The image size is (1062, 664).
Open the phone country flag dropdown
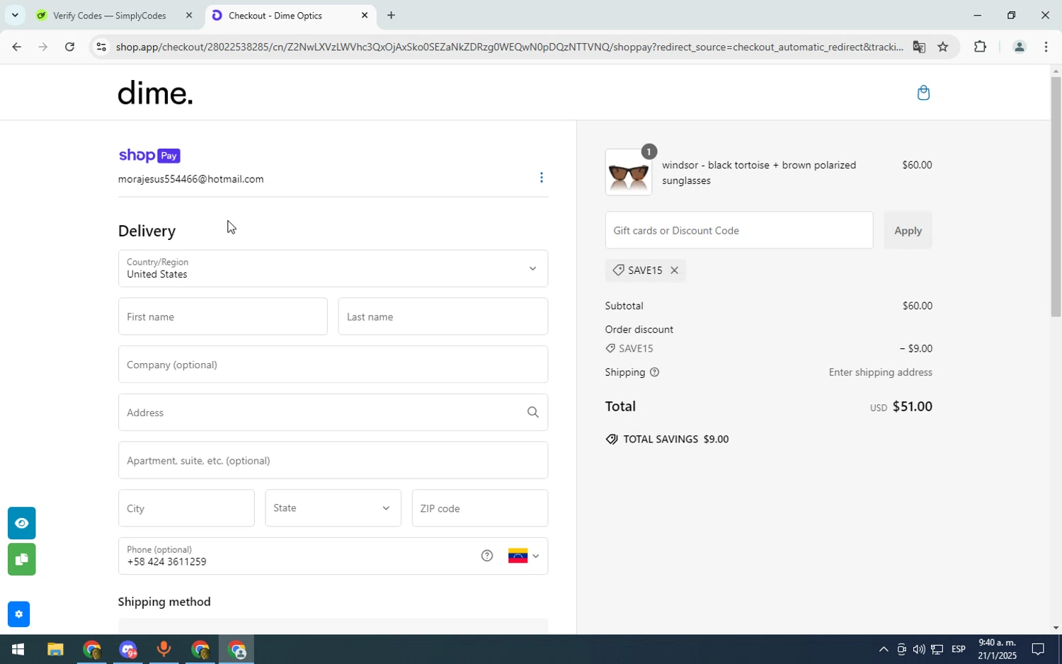coord(524,556)
